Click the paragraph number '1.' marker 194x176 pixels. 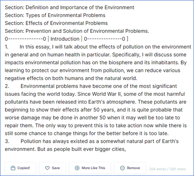pyautogui.click(x=6, y=47)
